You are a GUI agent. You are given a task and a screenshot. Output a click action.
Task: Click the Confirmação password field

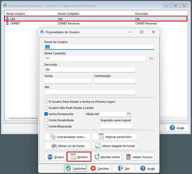(115, 81)
